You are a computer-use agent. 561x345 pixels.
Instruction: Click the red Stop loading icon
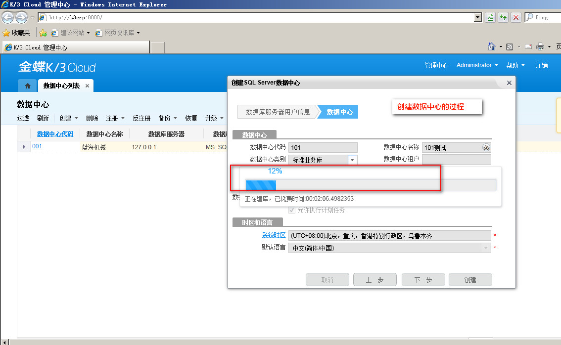click(516, 17)
